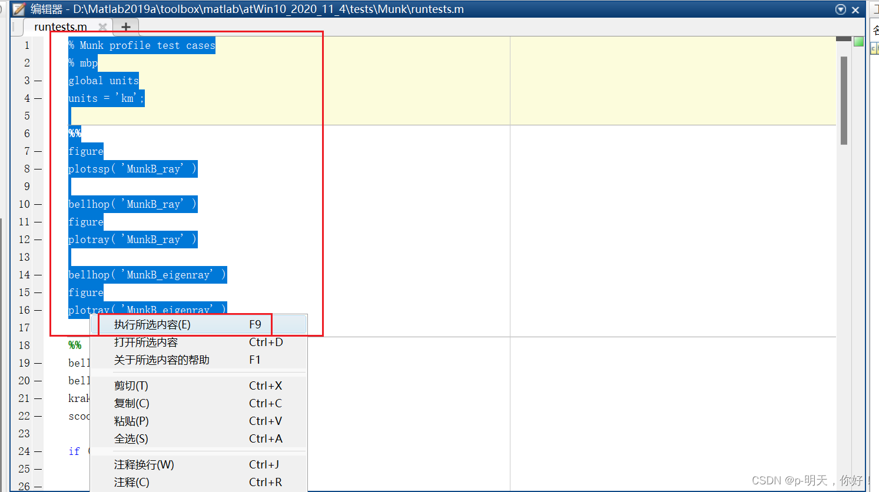Set a breakpoint at the line 14 dash
The width and height of the screenshot is (879, 492).
point(38,275)
